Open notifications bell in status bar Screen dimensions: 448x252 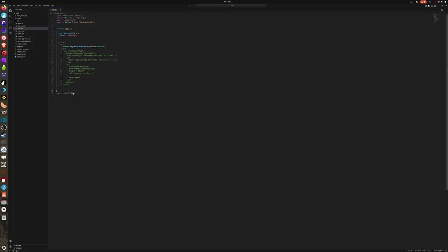(446, 251)
